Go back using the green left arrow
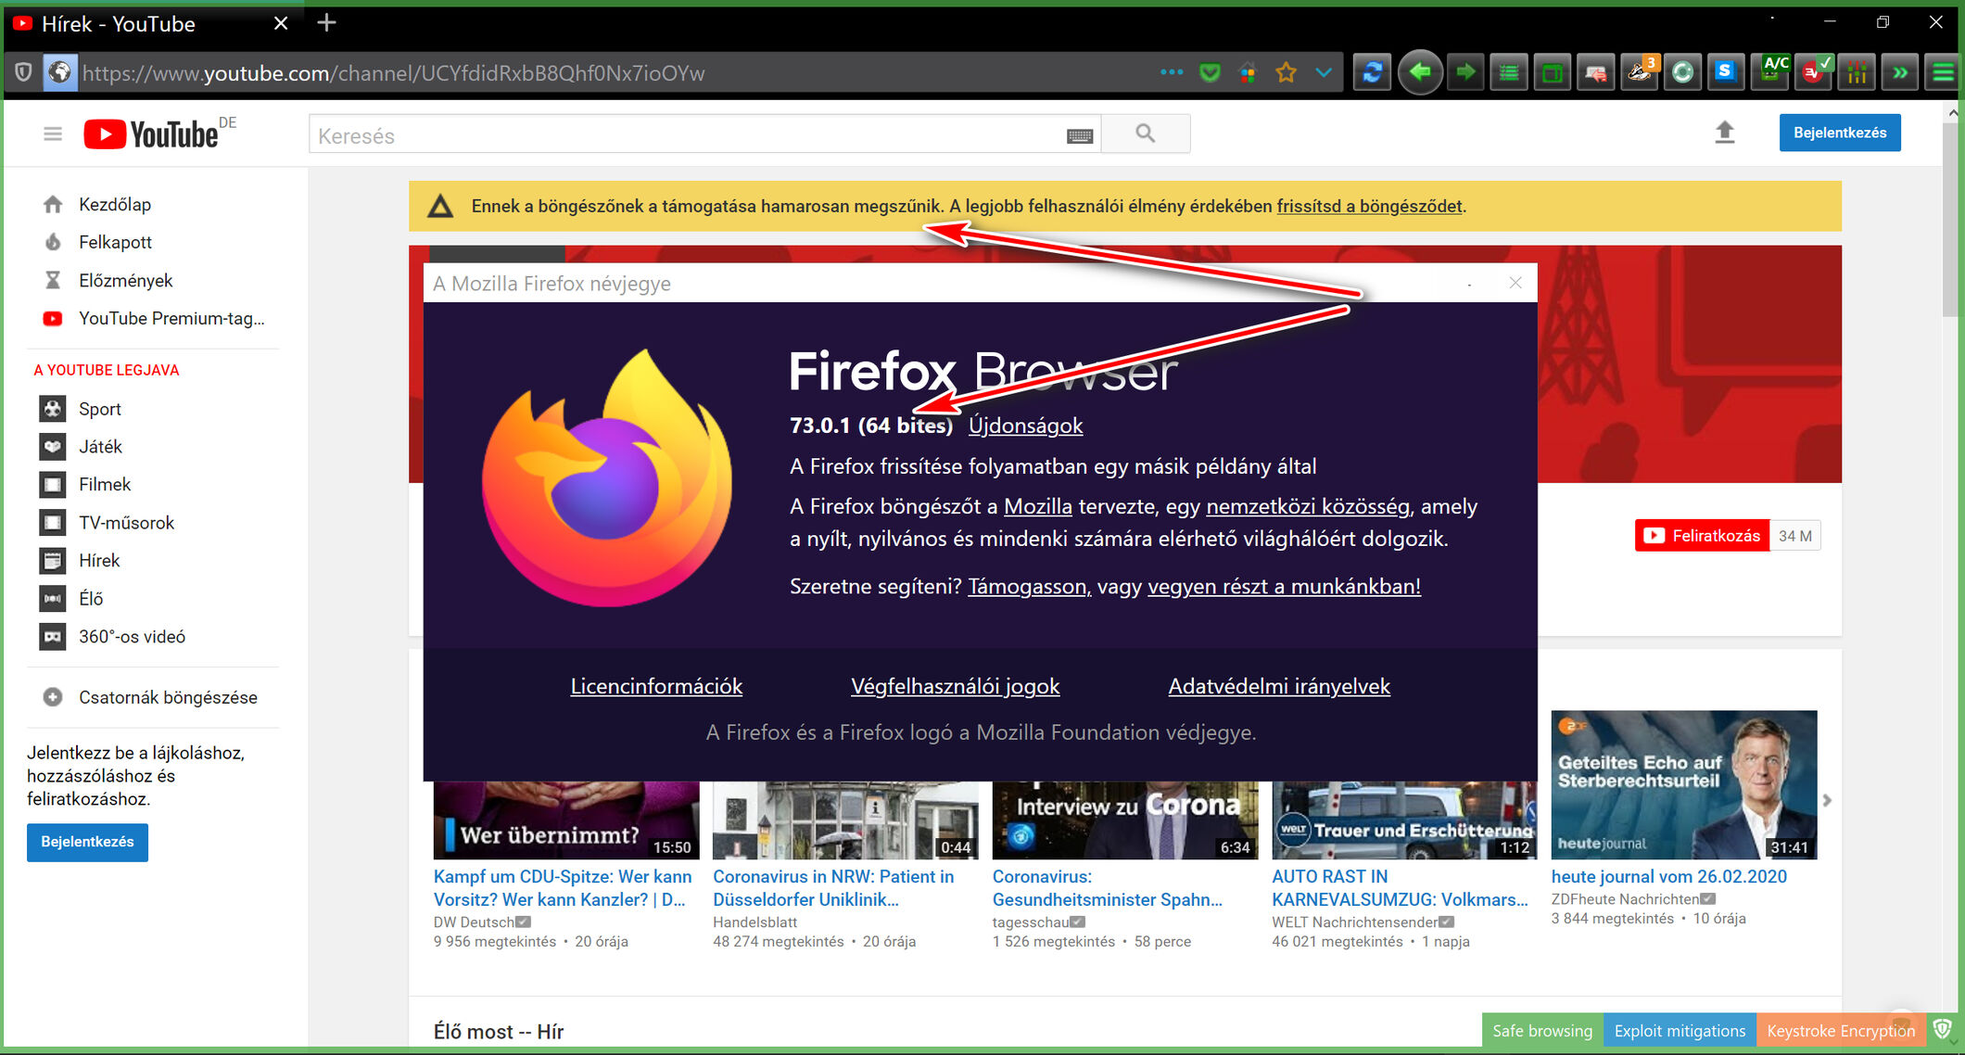The width and height of the screenshot is (1965, 1055). (1419, 72)
